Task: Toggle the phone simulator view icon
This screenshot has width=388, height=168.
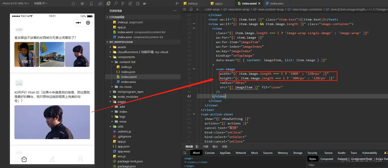Action: tap(91, 4)
